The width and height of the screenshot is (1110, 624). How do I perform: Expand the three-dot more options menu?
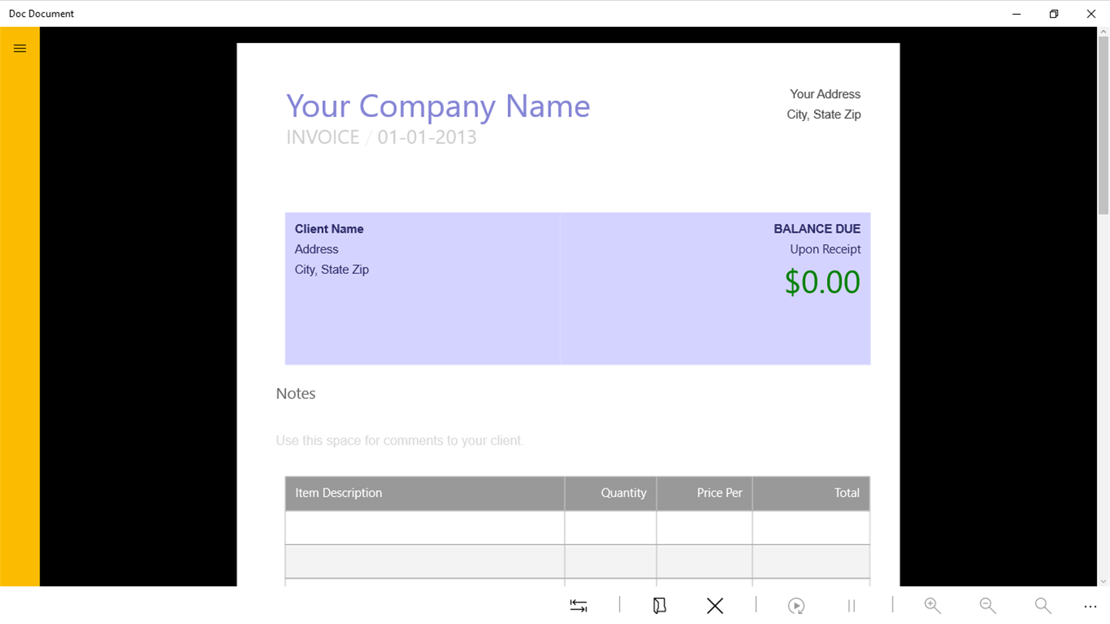1090,606
